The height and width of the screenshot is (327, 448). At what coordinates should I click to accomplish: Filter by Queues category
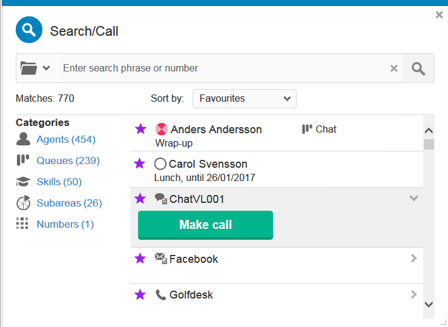coord(68,160)
